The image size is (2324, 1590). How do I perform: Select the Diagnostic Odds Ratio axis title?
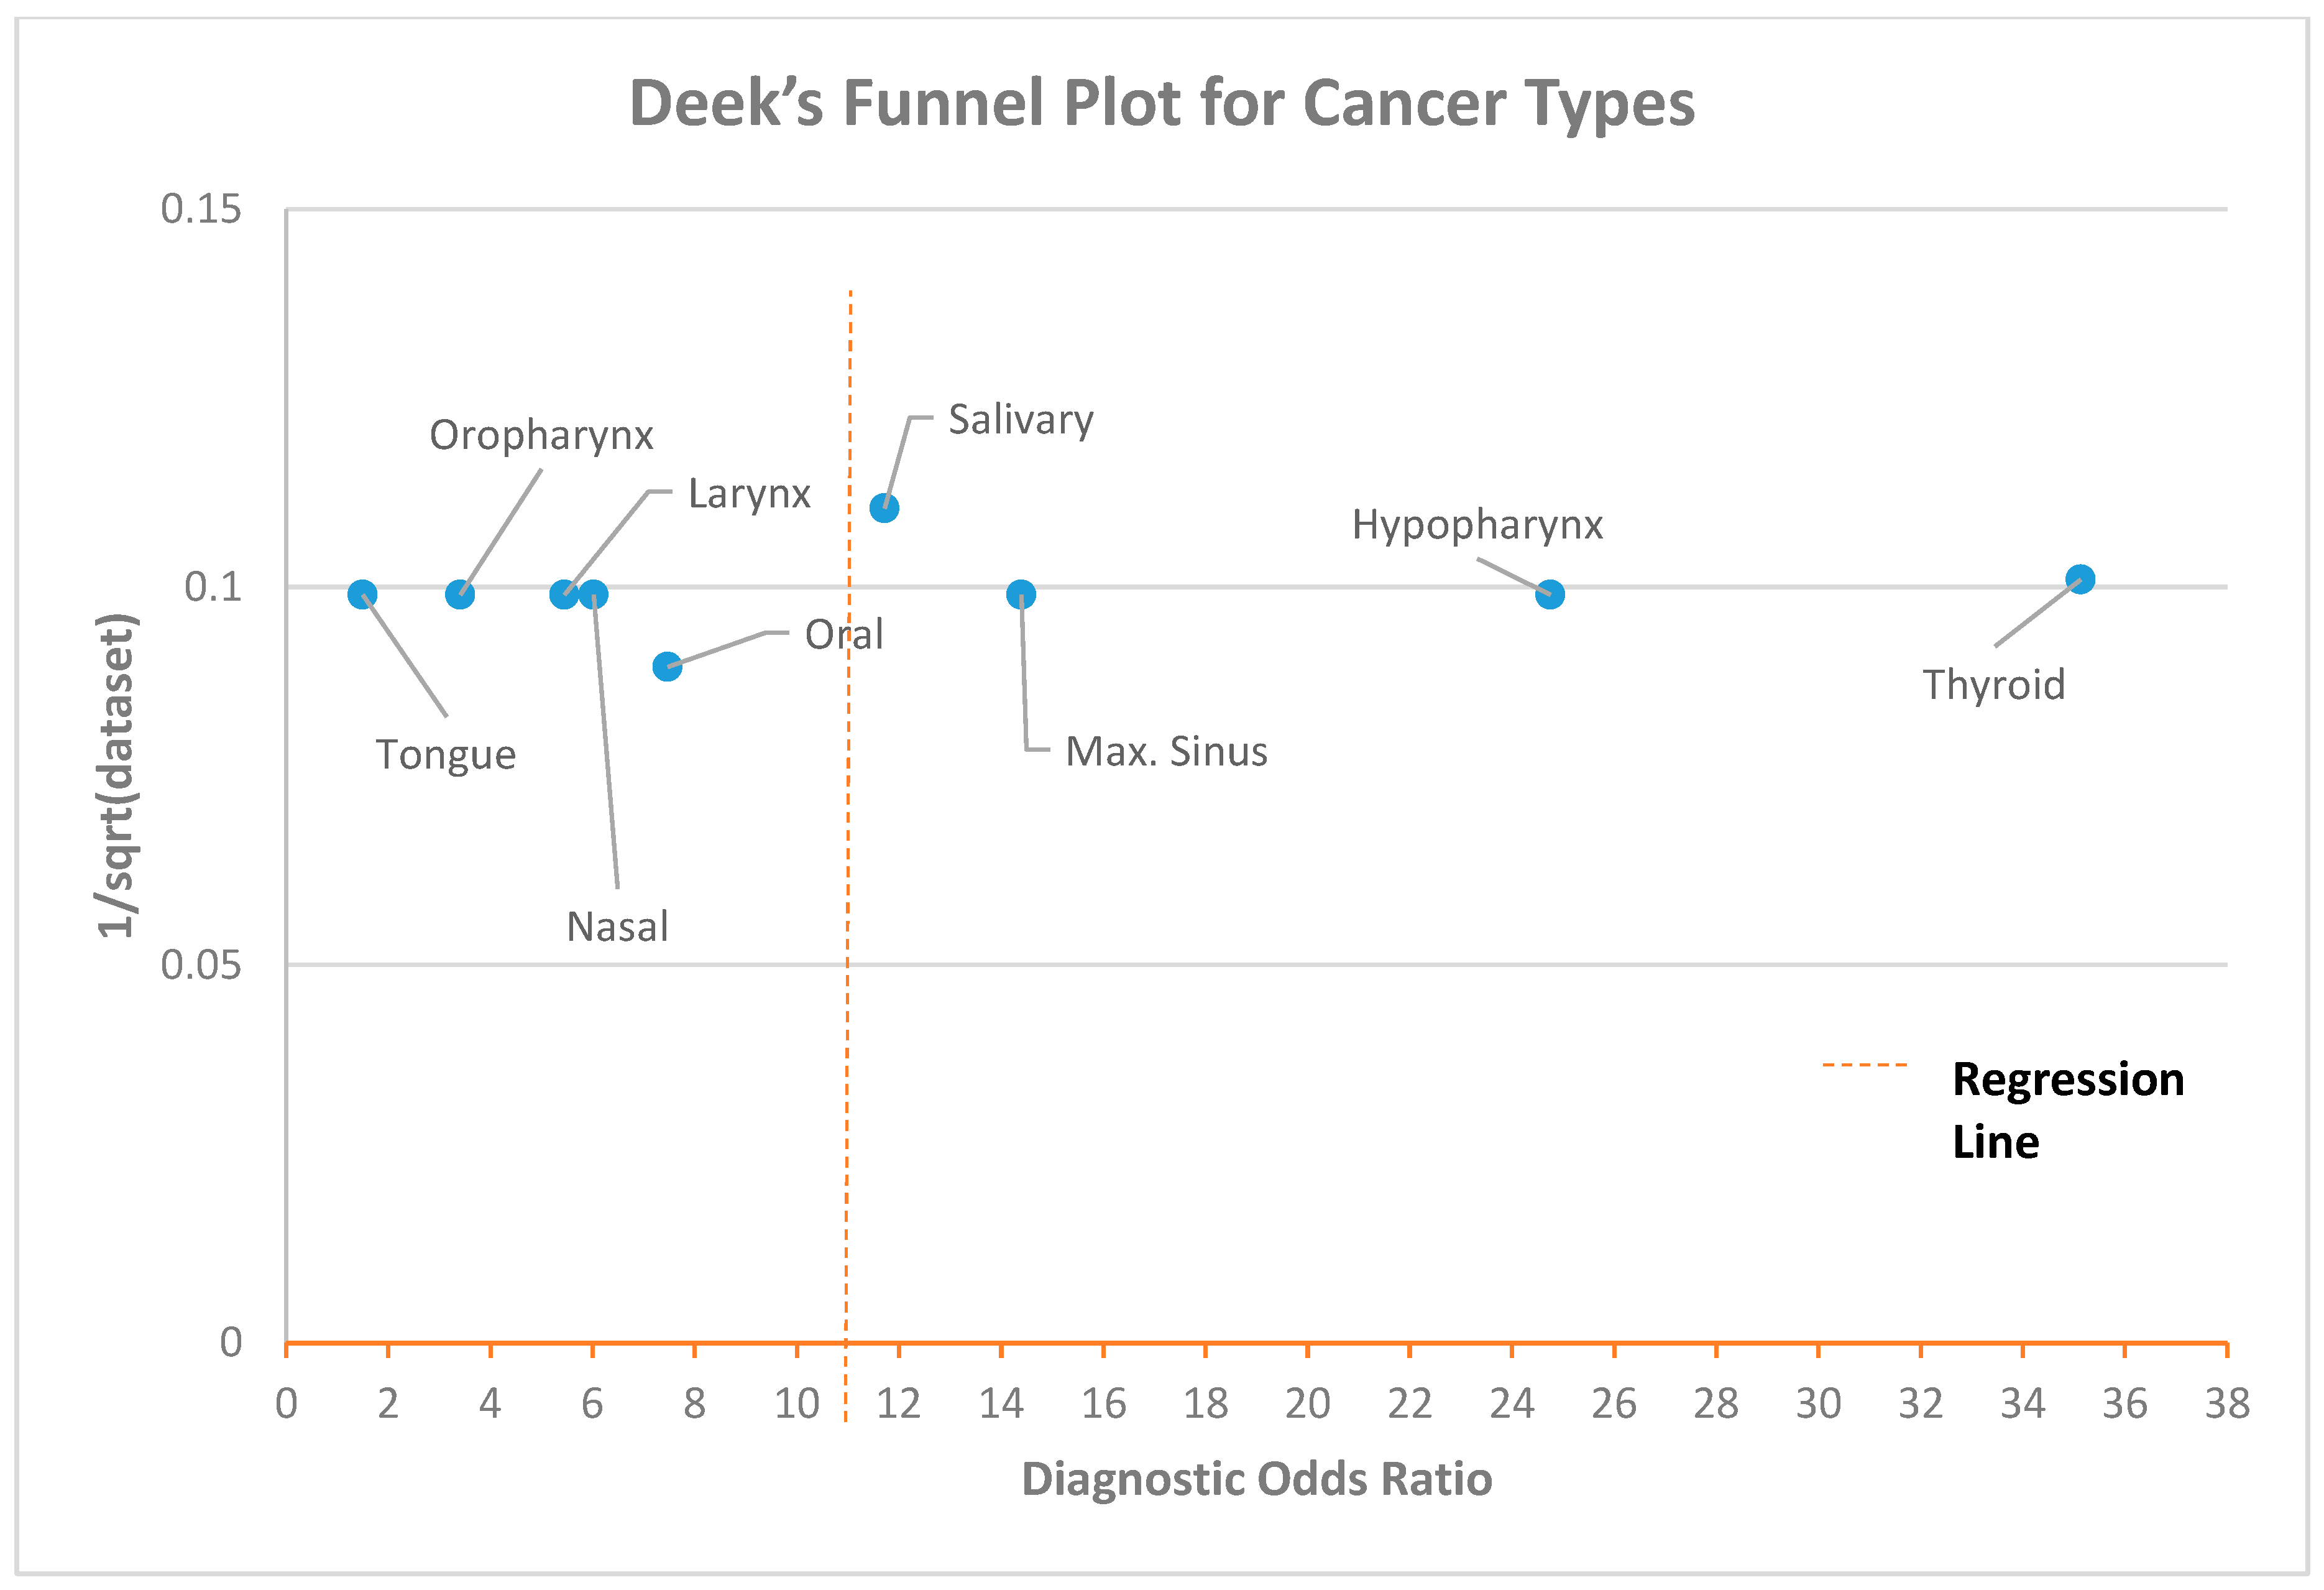[1256, 1479]
